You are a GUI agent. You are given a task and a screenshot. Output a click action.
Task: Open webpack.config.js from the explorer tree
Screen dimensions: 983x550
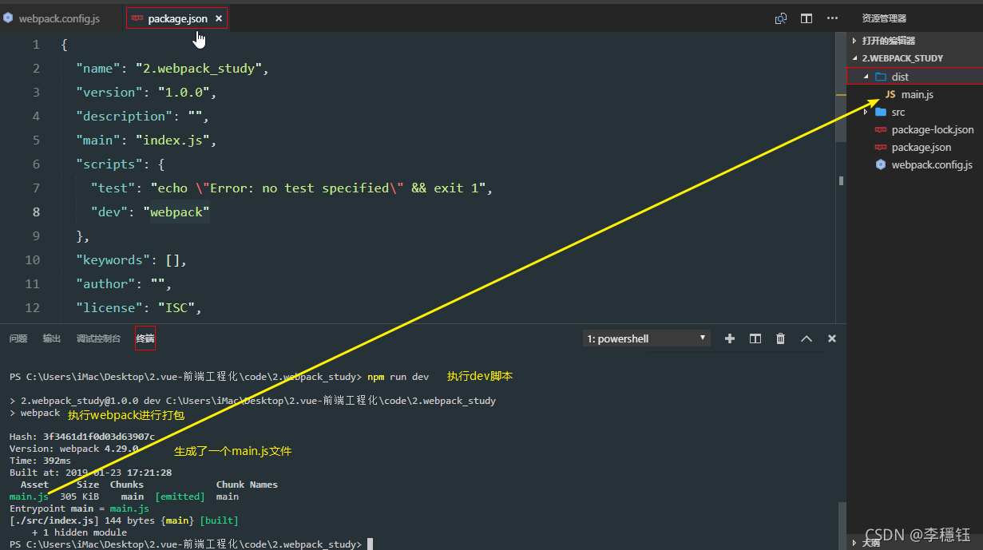click(932, 164)
